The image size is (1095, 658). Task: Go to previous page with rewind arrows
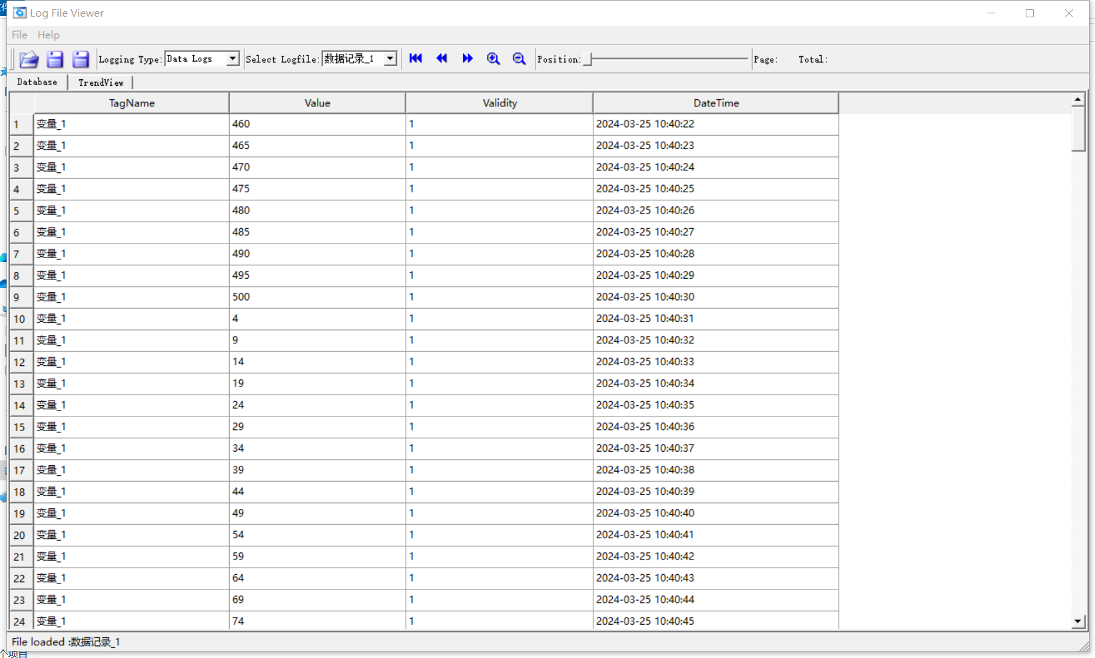(x=442, y=59)
